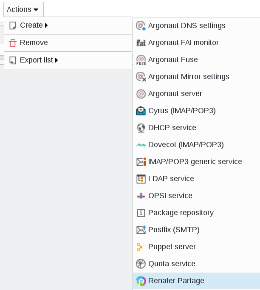Choose LDAP service entry

click(x=196, y=179)
